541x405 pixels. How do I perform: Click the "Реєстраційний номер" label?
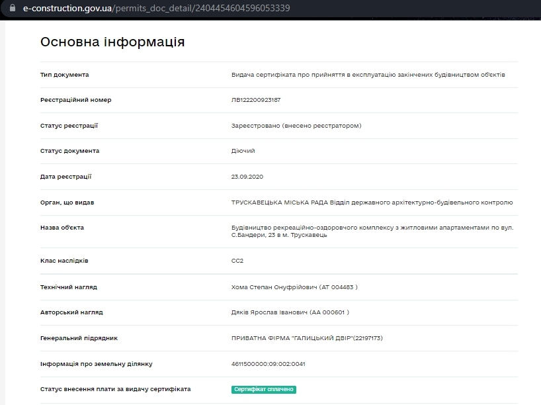tap(76, 100)
